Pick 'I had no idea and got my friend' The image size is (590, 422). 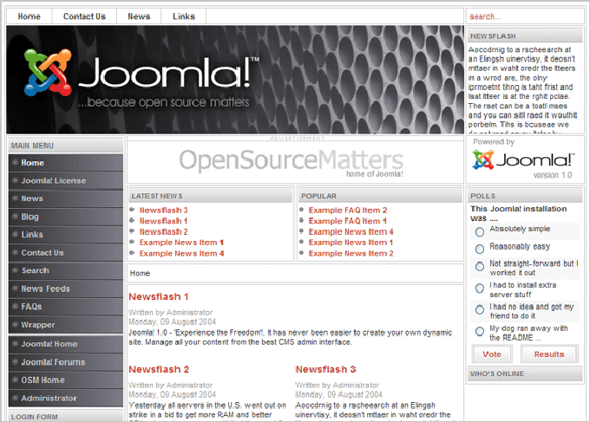[x=479, y=309]
